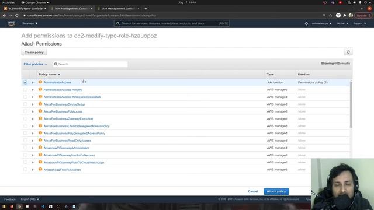Screen dimensions: 374x210
Task: Click the Attach policy button
Action: point(276,191)
